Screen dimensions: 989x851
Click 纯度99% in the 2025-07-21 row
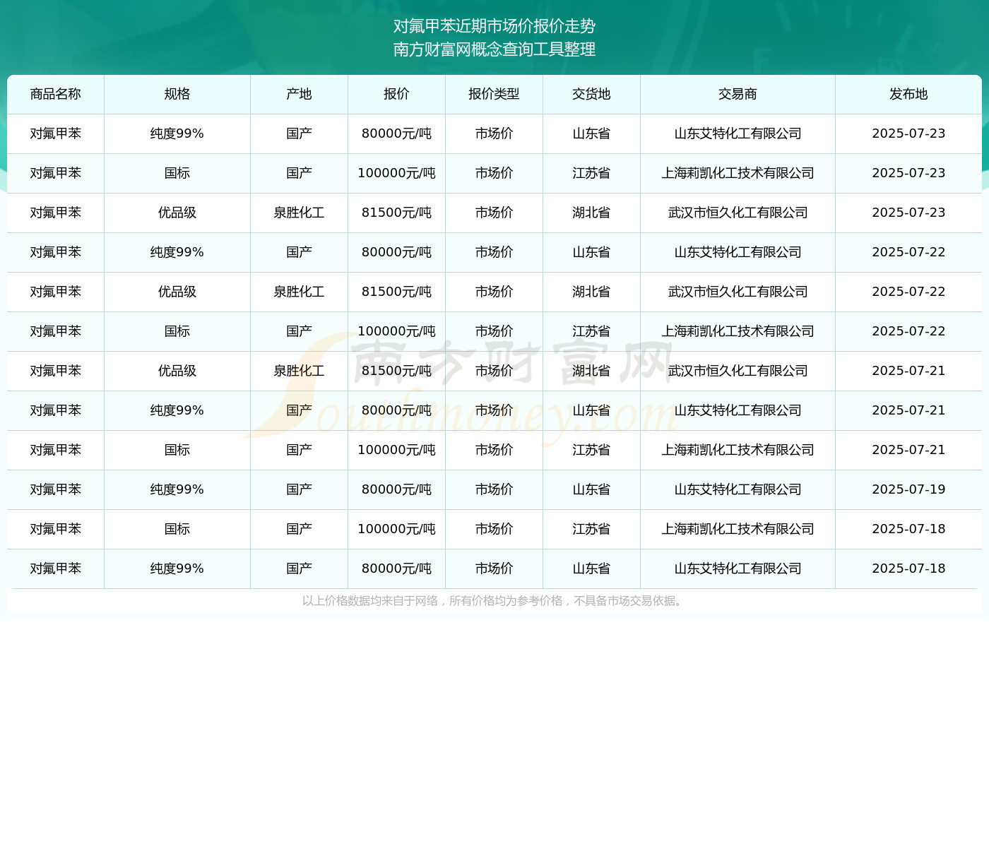177,410
